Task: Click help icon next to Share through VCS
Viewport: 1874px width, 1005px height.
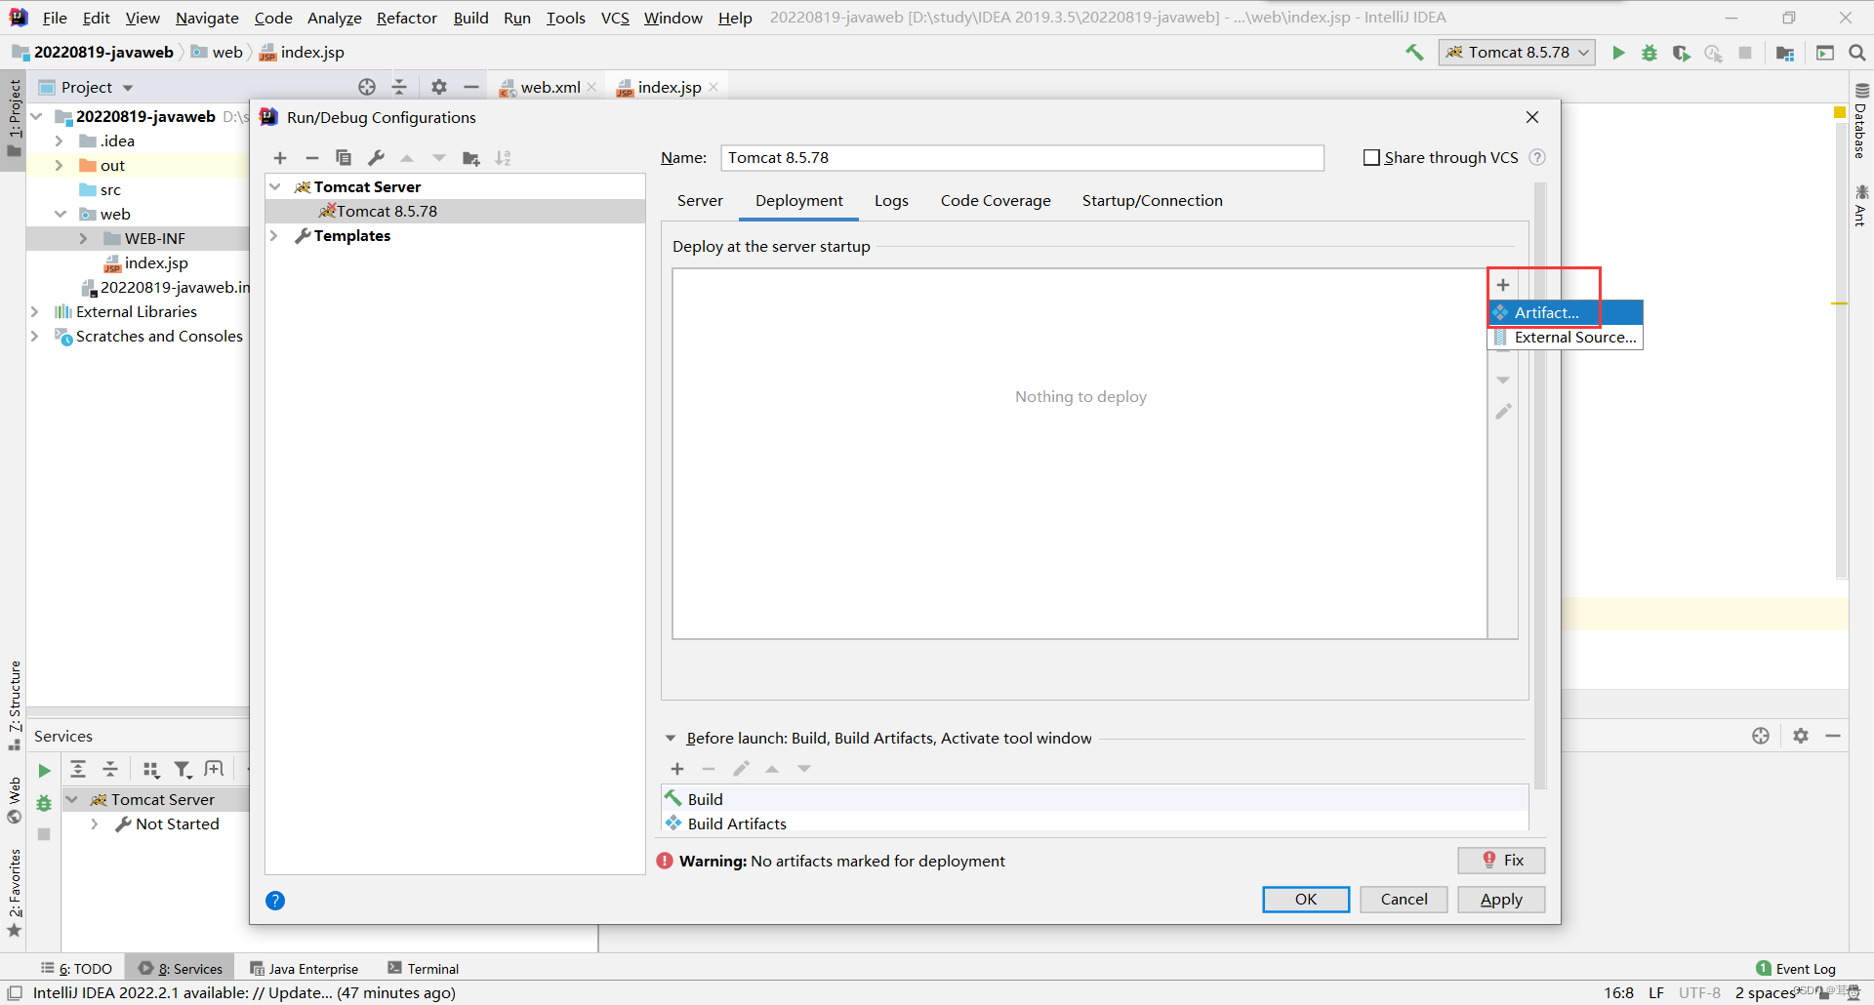Action: pos(1537,157)
